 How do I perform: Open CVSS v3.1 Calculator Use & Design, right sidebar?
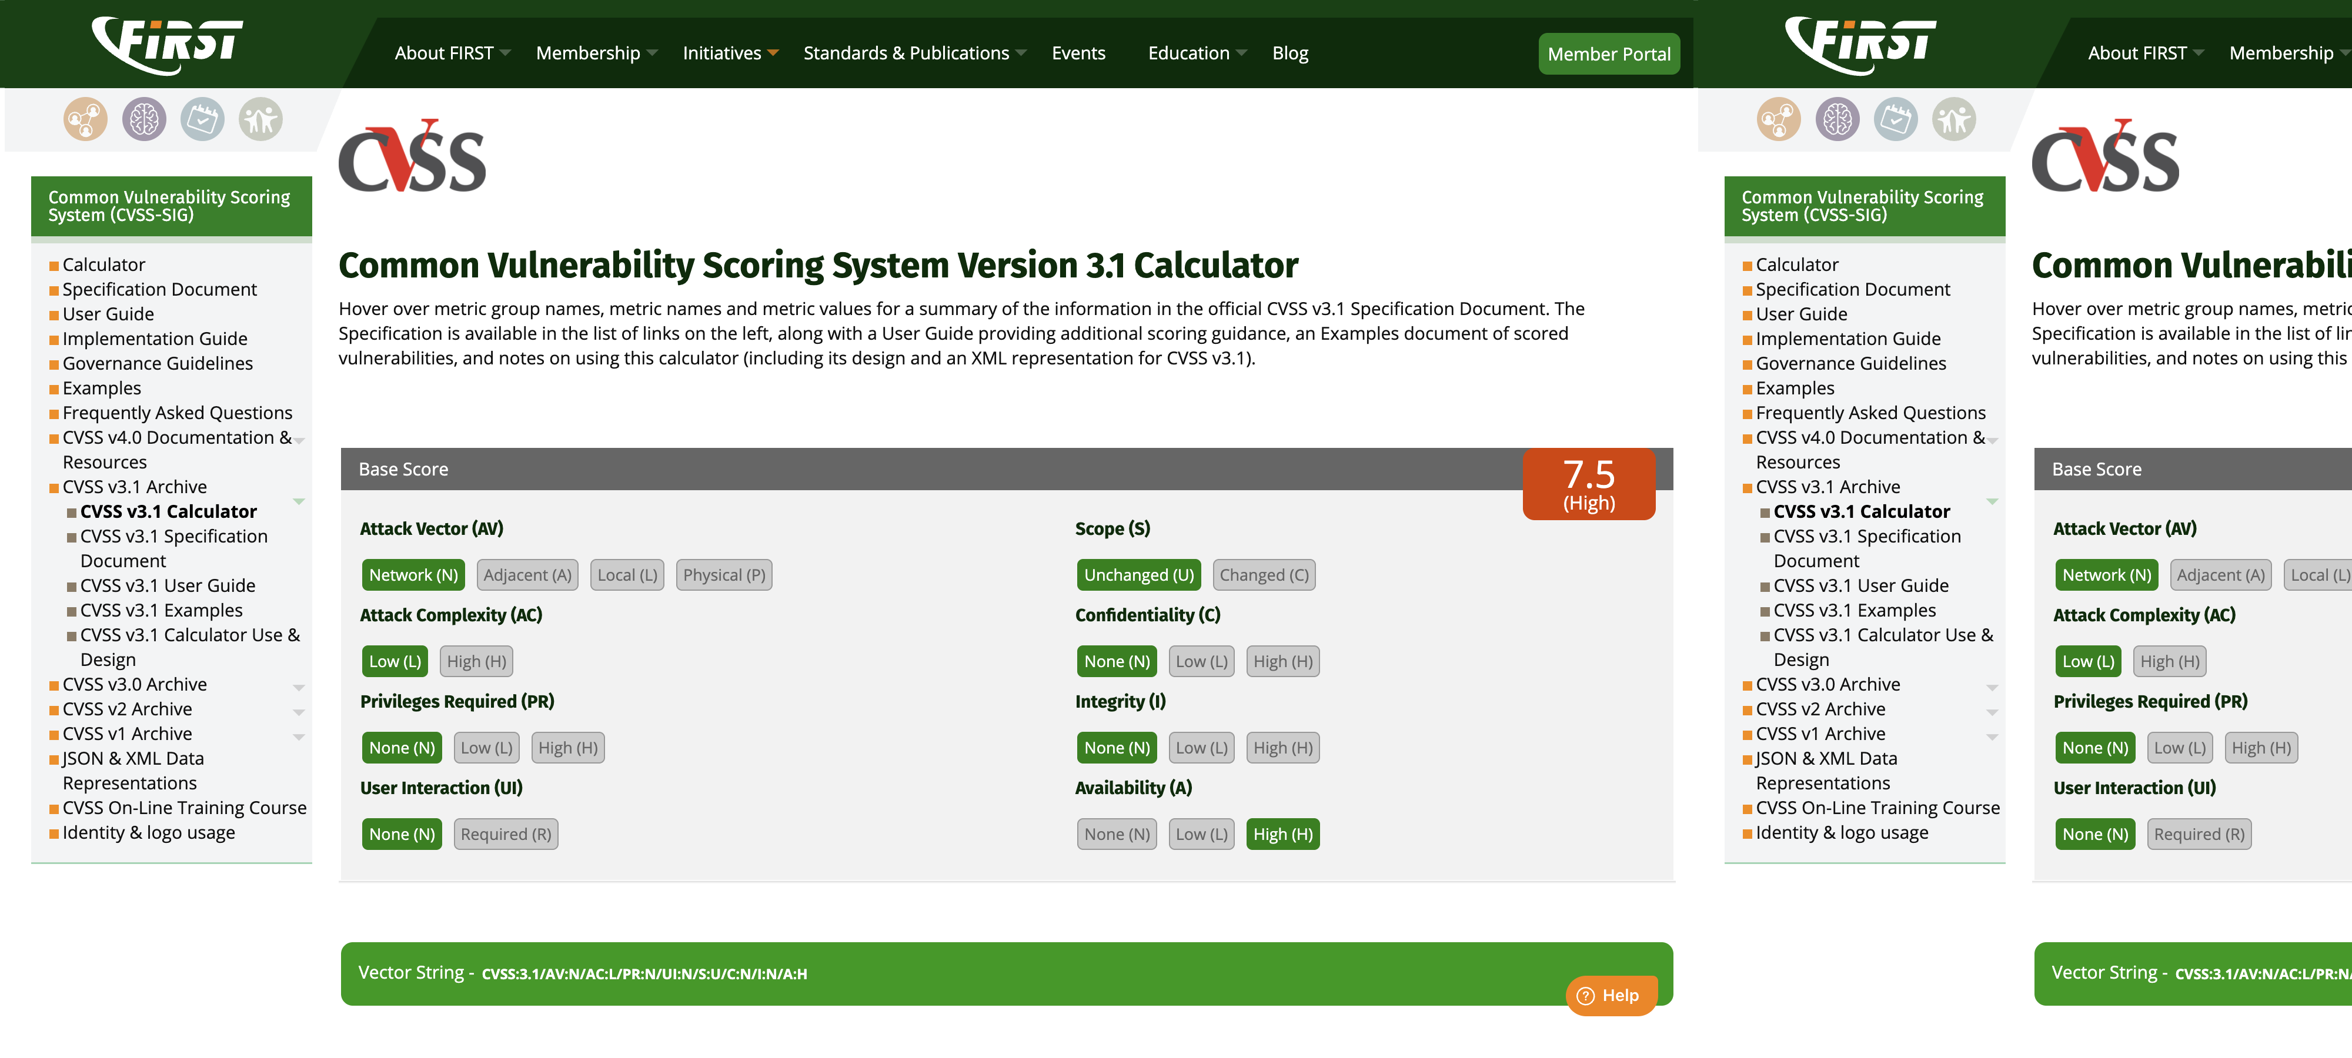[1883, 647]
